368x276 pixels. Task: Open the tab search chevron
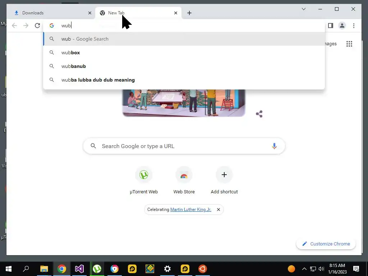click(303, 9)
